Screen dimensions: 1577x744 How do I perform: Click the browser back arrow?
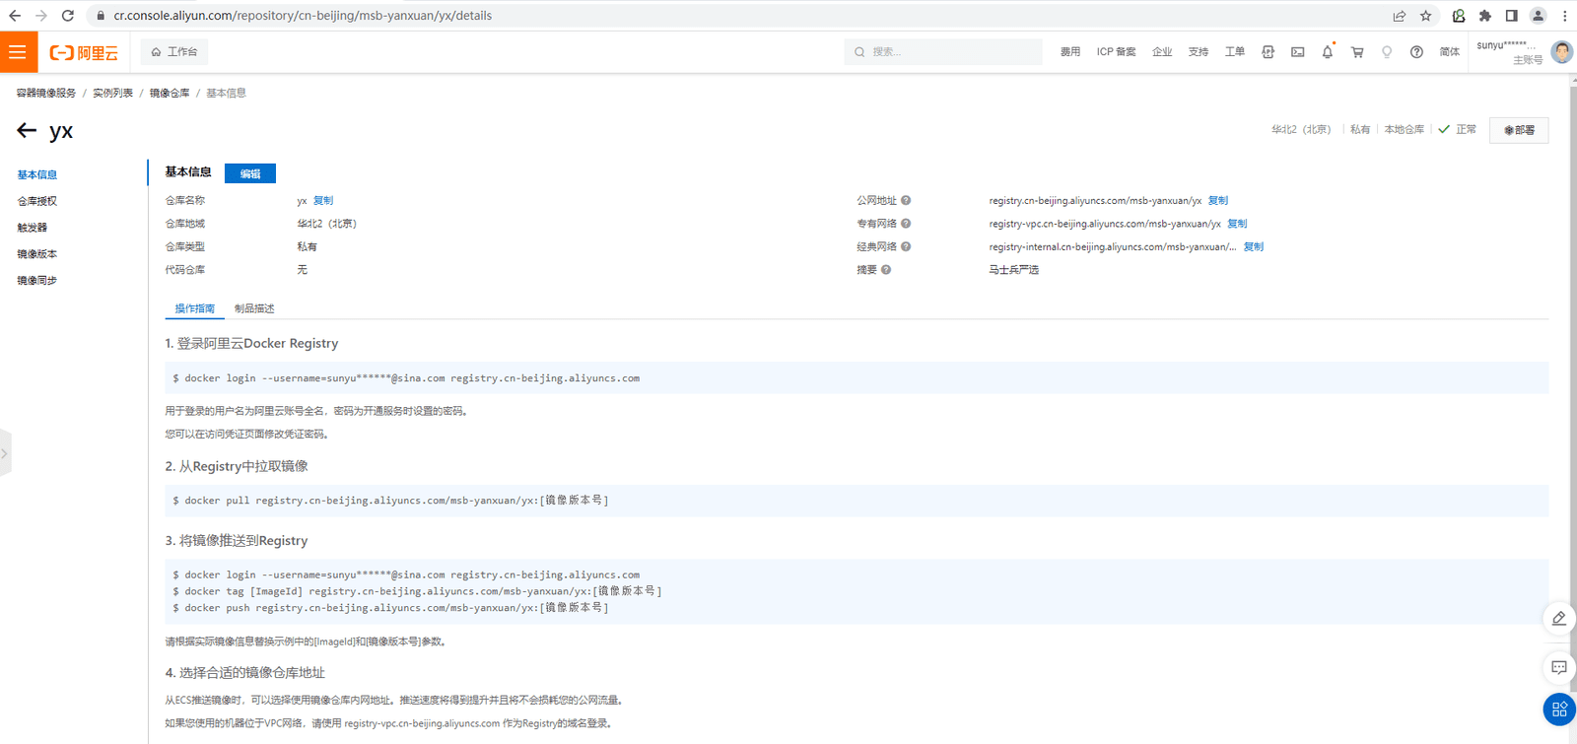(x=15, y=16)
